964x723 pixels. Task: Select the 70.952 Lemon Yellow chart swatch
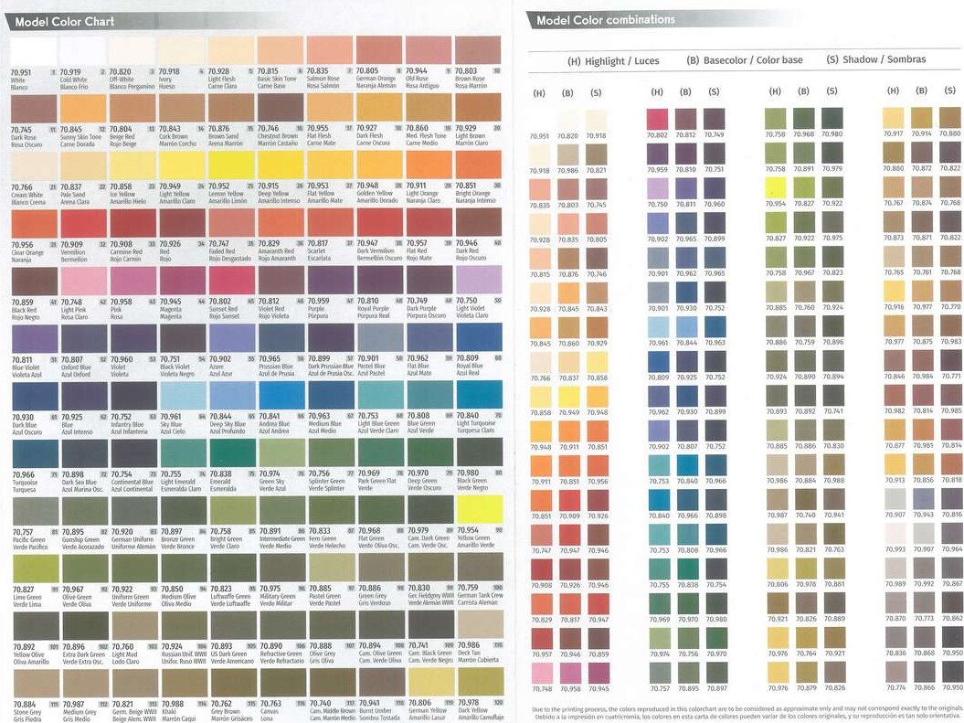[x=230, y=165]
